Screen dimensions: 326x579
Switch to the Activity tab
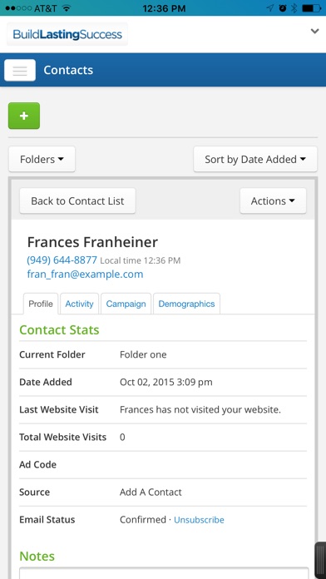pos(79,304)
